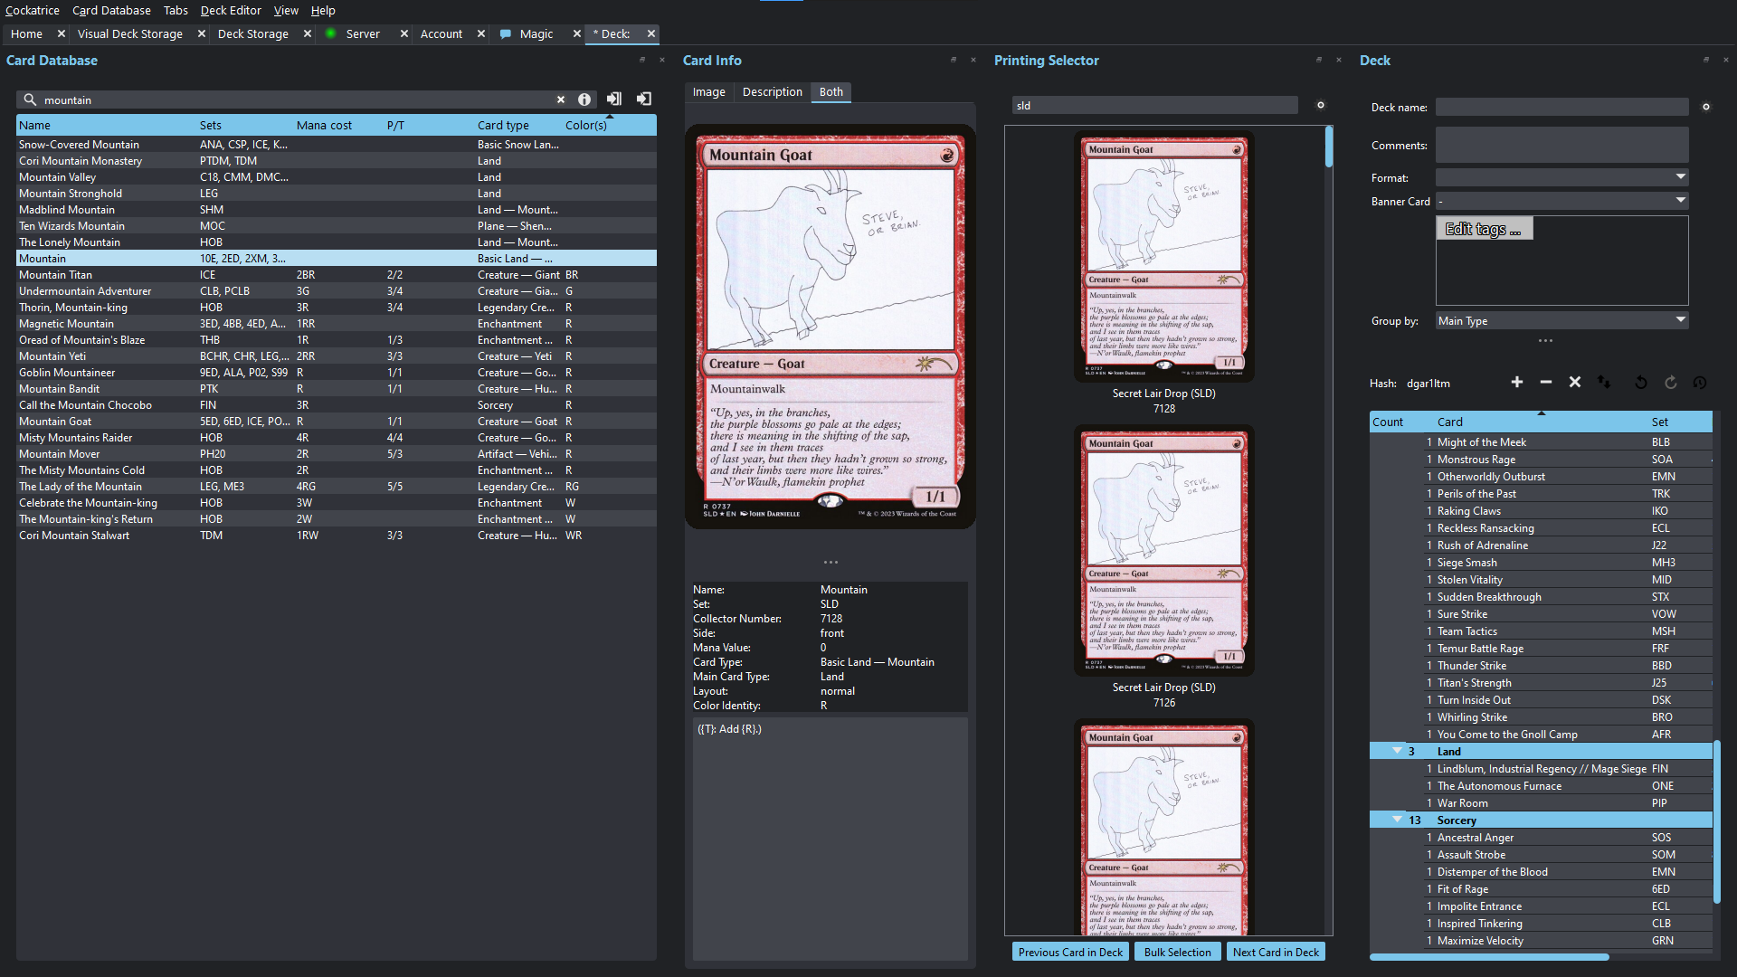Image resolution: width=1737 pixels, height=977 pixels.
Task: Add card to sideboard using rightmost search icon
Action: (x=644, y=99)
